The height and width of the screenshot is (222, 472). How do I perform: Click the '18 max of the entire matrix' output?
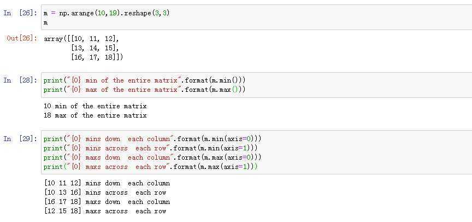point(95,115)
